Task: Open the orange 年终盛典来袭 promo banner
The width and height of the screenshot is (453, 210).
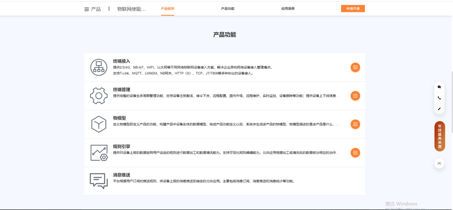Action: [439, 136]
